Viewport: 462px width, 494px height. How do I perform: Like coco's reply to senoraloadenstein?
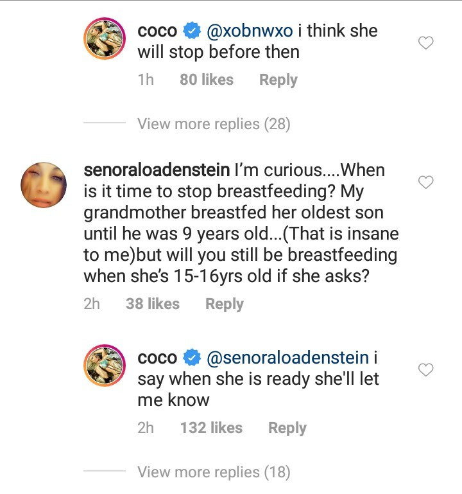click(x=426, y=369)
